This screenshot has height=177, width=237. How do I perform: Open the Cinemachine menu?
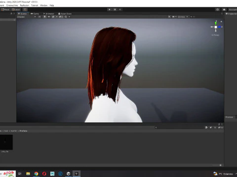(12, 5)
